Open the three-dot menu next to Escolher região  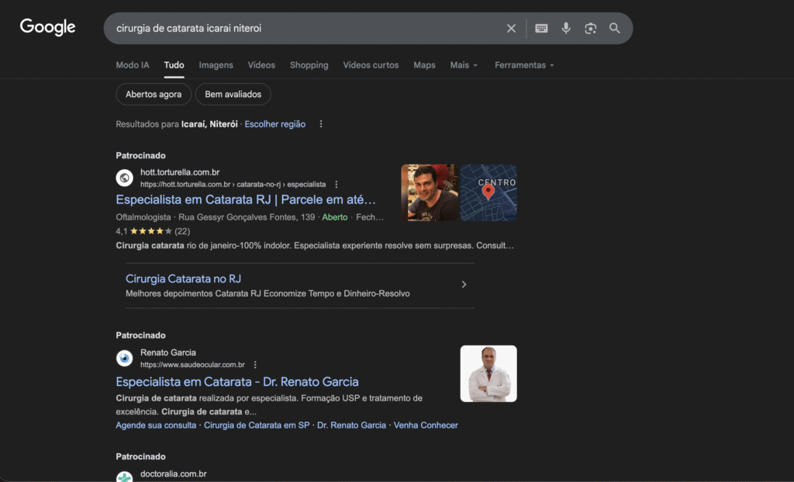[321, 124]
